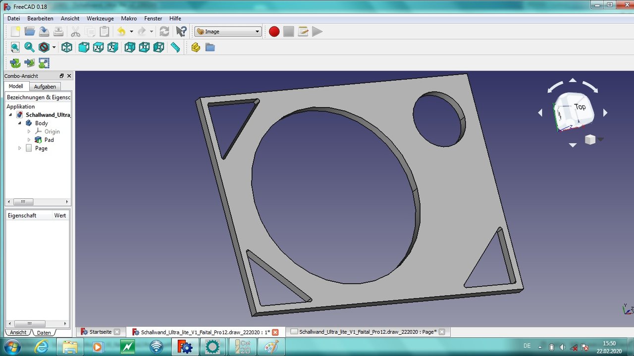Open the Image workbench dropdown

pyautogui.click(x=228, y=32)
